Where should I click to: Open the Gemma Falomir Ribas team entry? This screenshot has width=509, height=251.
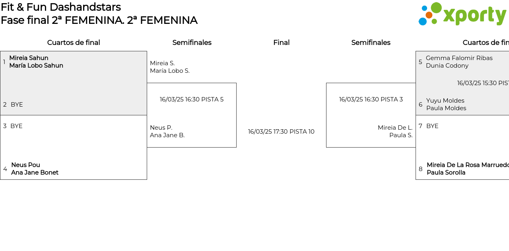click(459, 62)
